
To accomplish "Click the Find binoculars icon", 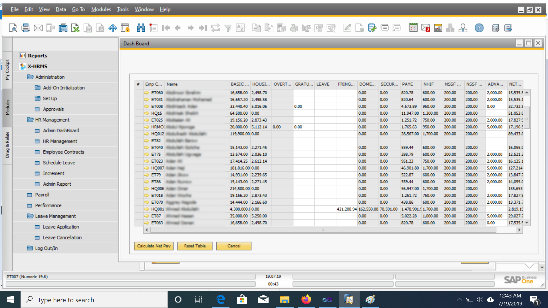I will tap(141, 28).
